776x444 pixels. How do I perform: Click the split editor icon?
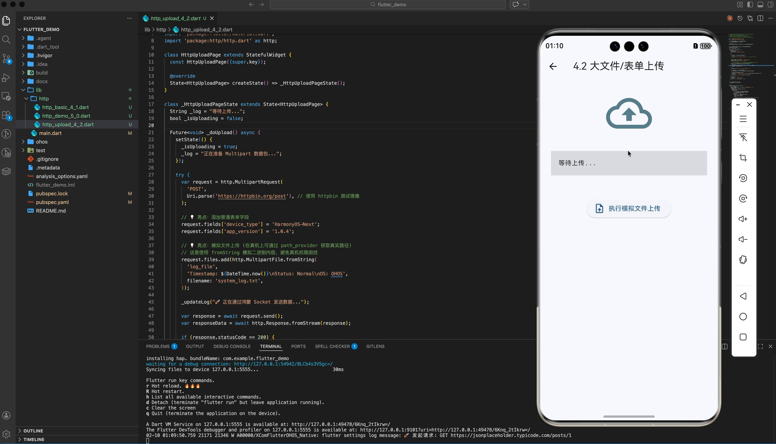click(x=760, y=18)
